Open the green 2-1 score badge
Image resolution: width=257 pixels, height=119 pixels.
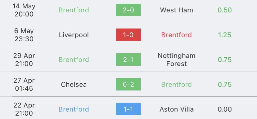128,59
